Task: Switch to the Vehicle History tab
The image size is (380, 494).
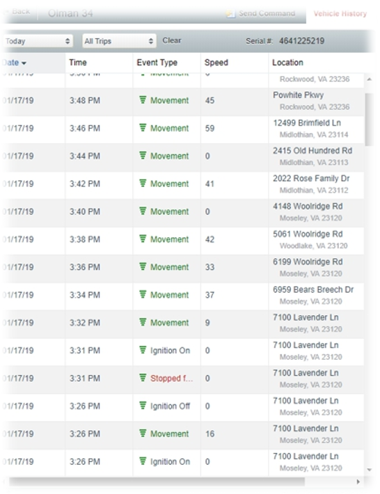Action: (340, 13)
